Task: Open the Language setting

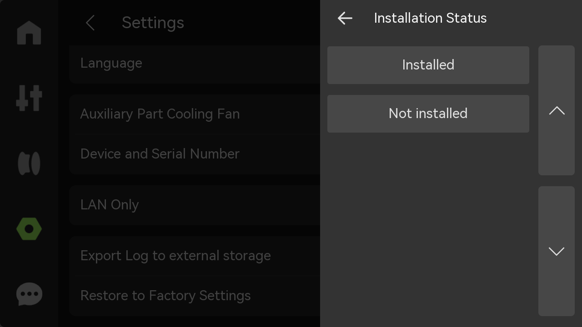Action: pyautogui.click(x=195, y=64)
